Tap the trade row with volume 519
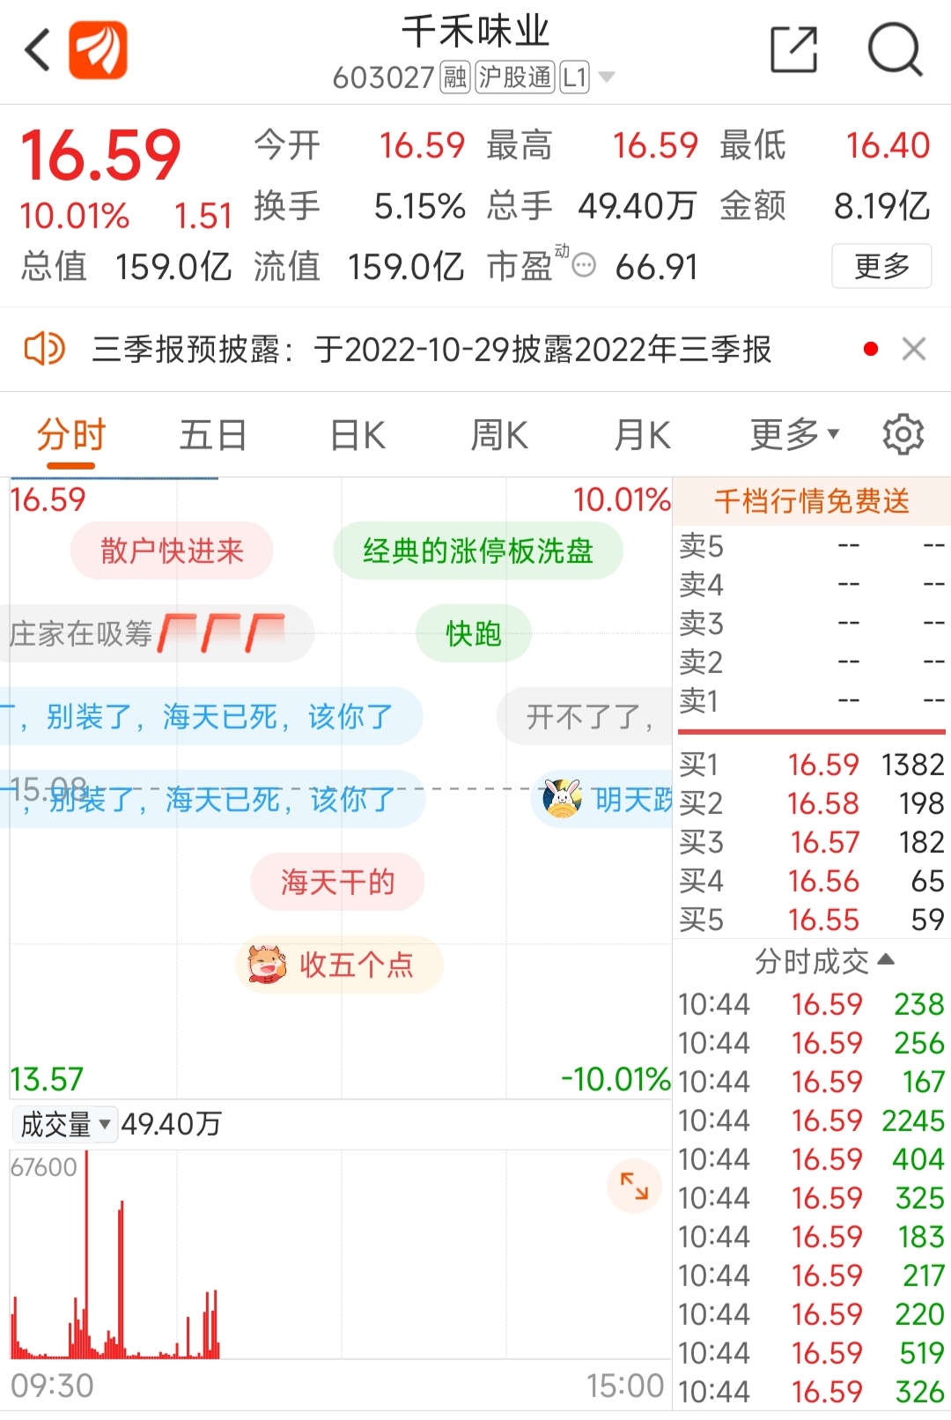Screen dimensions: 951x1420 click(811, 1353)
